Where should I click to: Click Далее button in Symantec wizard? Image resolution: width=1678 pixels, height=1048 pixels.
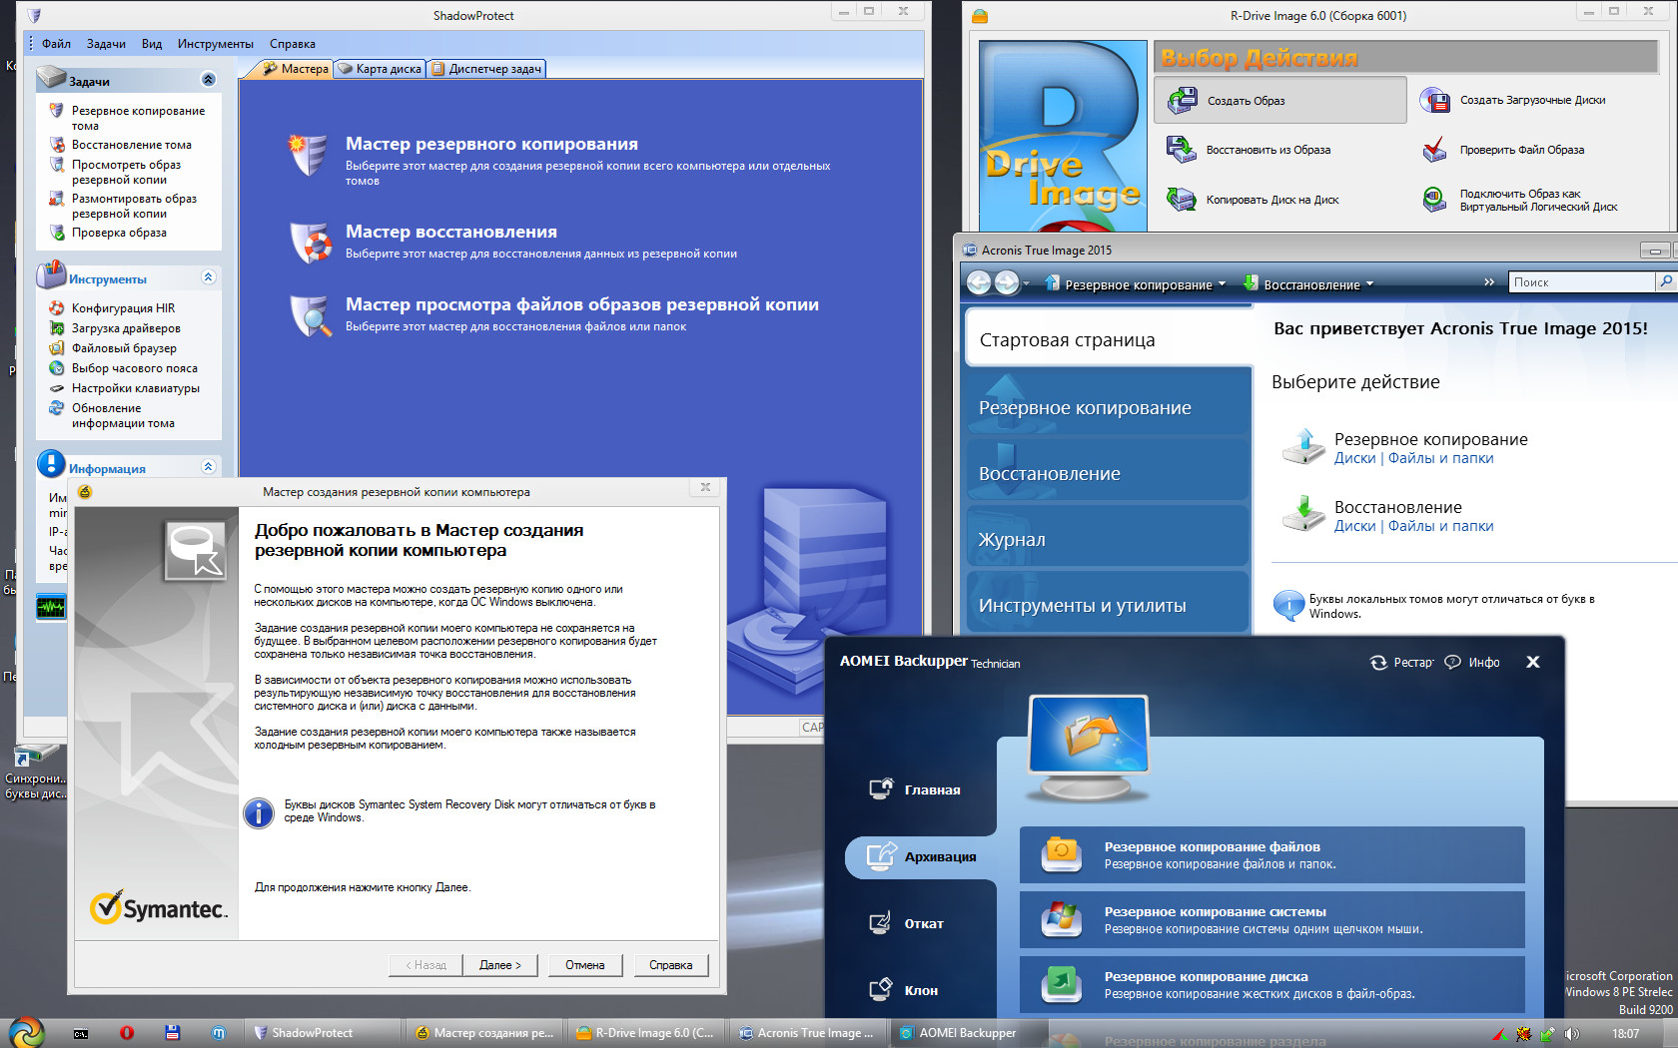tap(500, 965)
